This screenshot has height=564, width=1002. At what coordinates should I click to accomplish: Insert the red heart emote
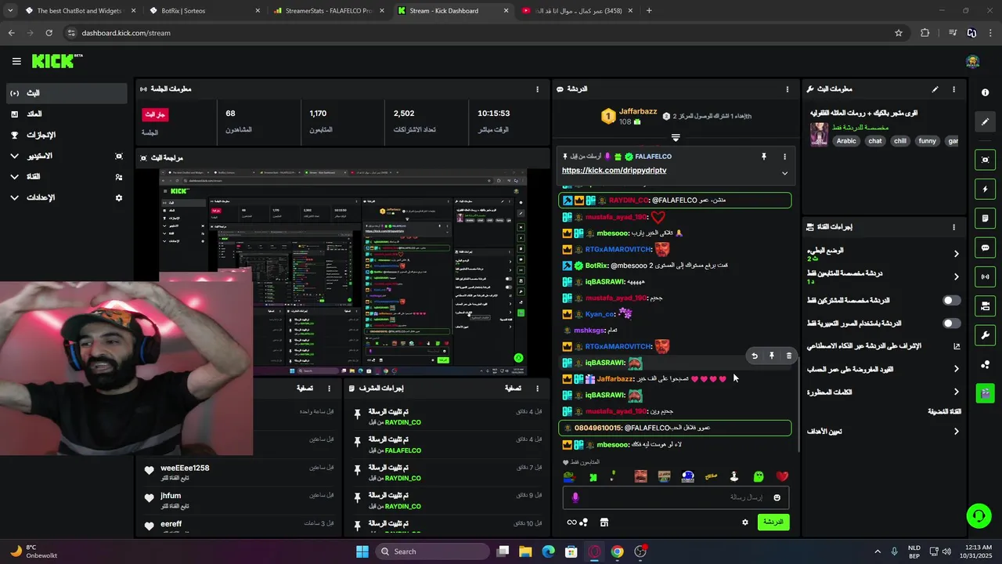coord(782,476)
